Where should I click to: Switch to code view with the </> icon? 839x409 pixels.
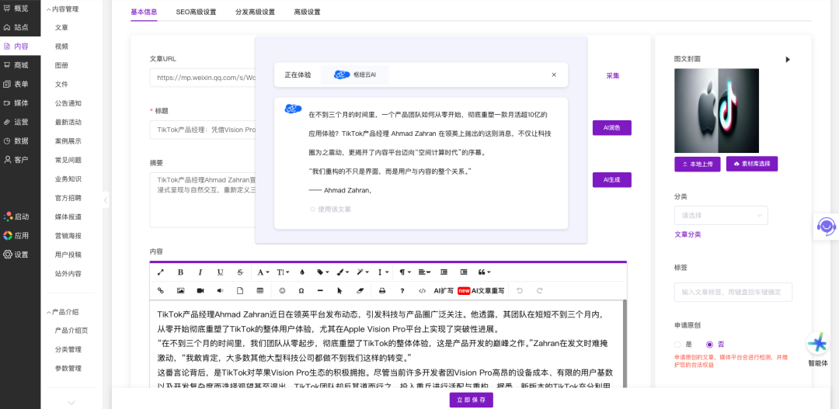[x=422, y=291]
